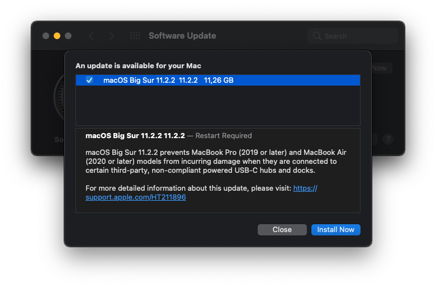
Task: Go back in System Preferences
Action: 92,36
